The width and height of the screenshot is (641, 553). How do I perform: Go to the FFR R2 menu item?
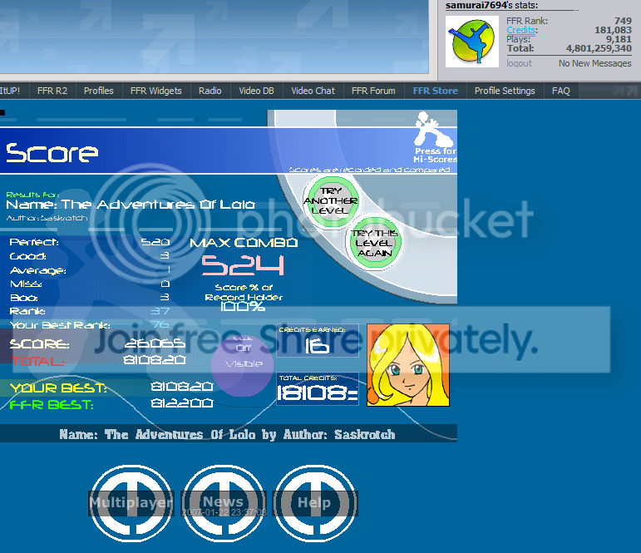(52, 91)
